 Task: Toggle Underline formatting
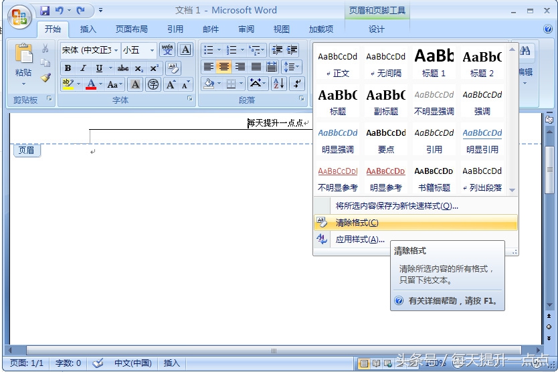(99, 68)
